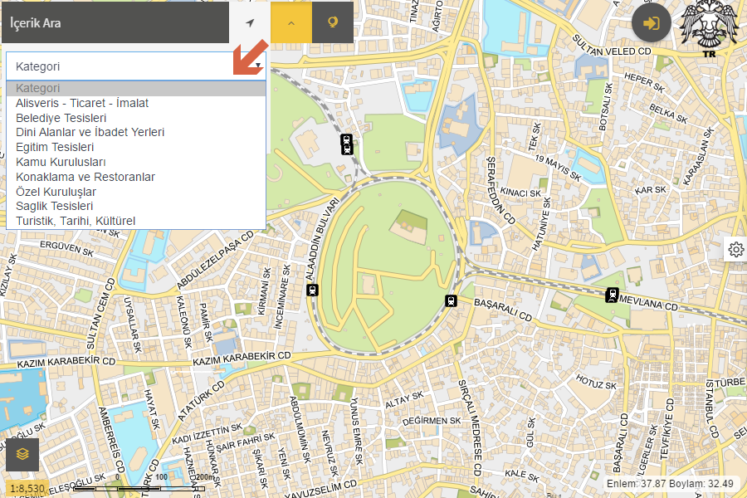The height and width of the screenshot is (498, 747).
Task: Choose the 'Kamu Kuruluşları' option
Action: (61, 162)
